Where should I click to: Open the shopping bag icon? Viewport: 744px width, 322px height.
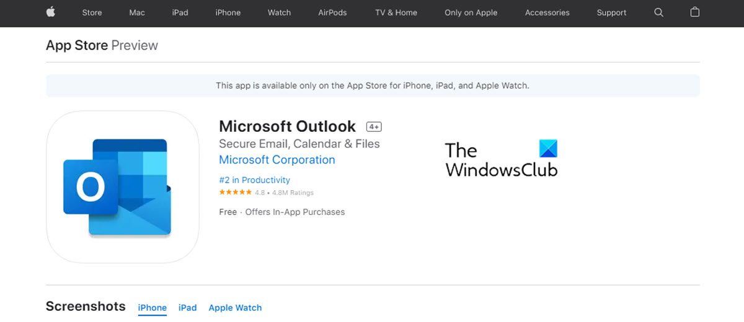click(695, 12)
